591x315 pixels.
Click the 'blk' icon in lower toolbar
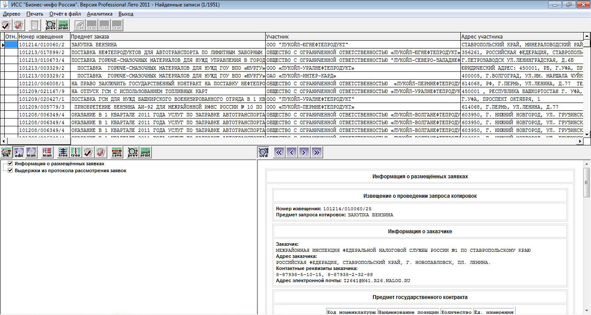click(x=6, y=152)
